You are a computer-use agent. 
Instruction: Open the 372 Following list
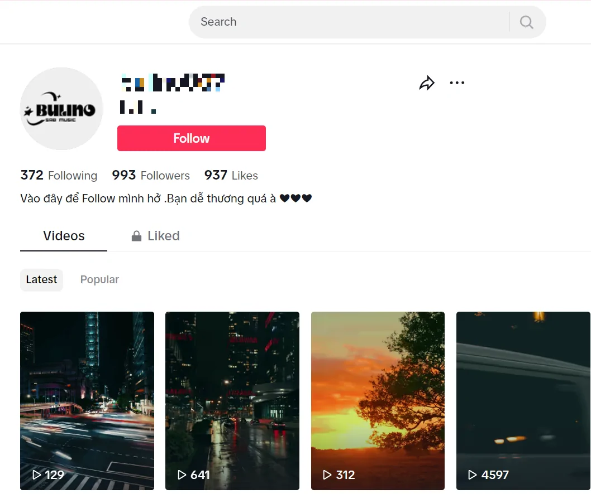click(x=59, y=176)
